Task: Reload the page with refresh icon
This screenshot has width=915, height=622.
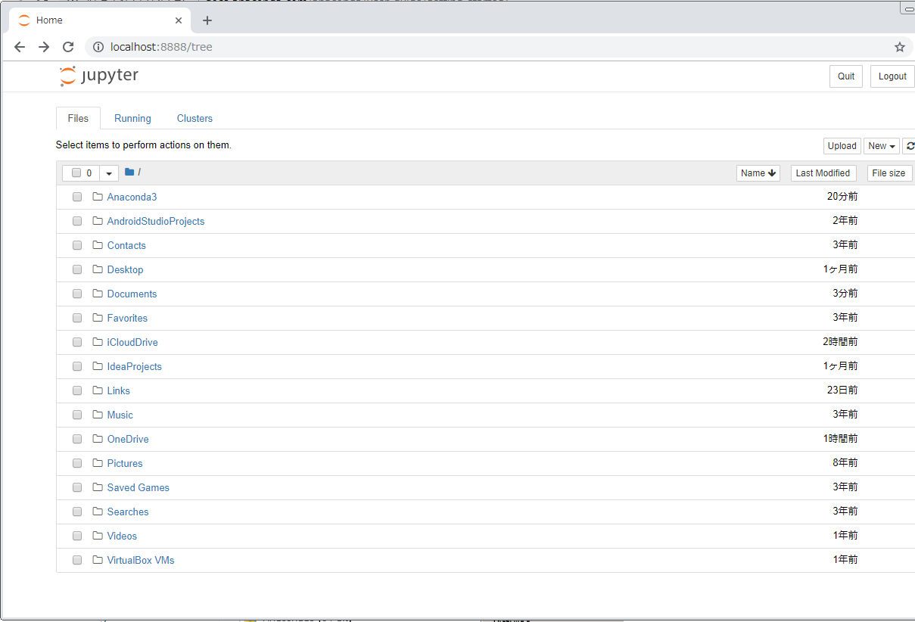Action: 68,47
